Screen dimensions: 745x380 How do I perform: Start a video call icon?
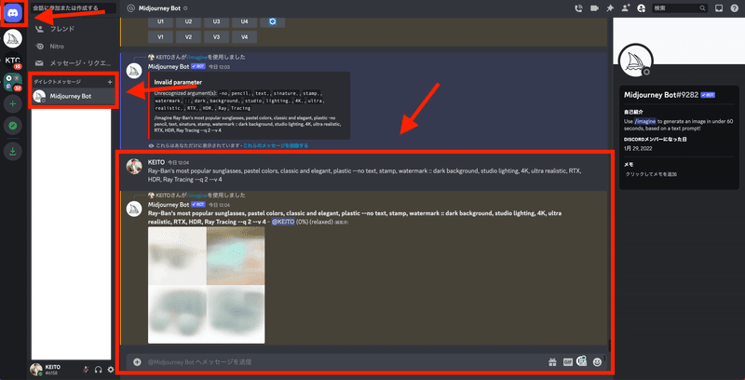(594, 8)
